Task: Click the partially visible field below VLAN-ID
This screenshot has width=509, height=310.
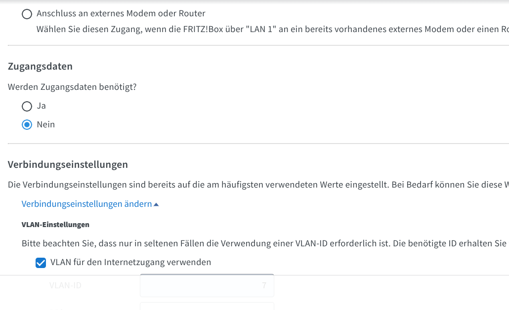Action: pyautogui.click(x=207, y=306)
